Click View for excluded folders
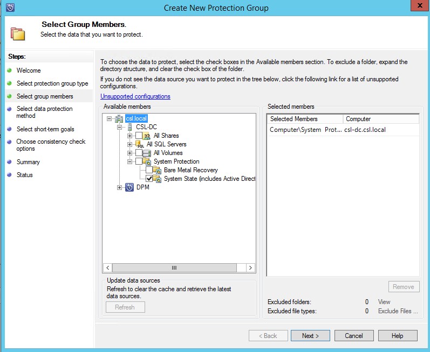This screenshot has width=430, height=352. [384, 302]
